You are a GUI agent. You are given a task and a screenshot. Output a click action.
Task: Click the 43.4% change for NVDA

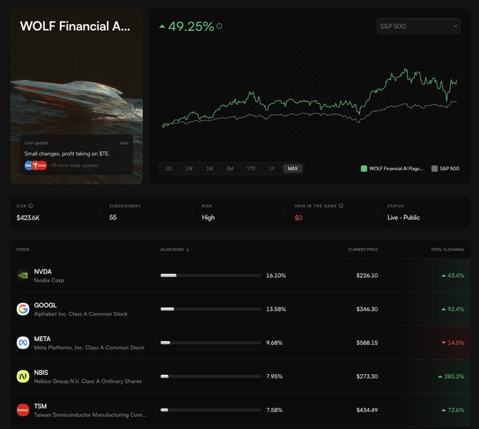click(x=453, y=275)
